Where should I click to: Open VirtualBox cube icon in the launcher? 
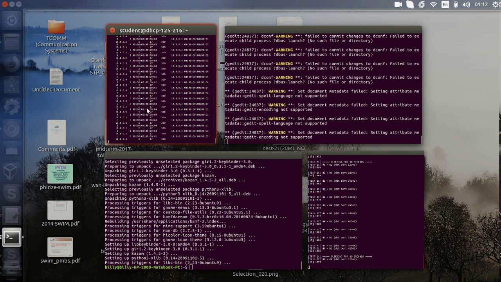[x=11, y=171]
